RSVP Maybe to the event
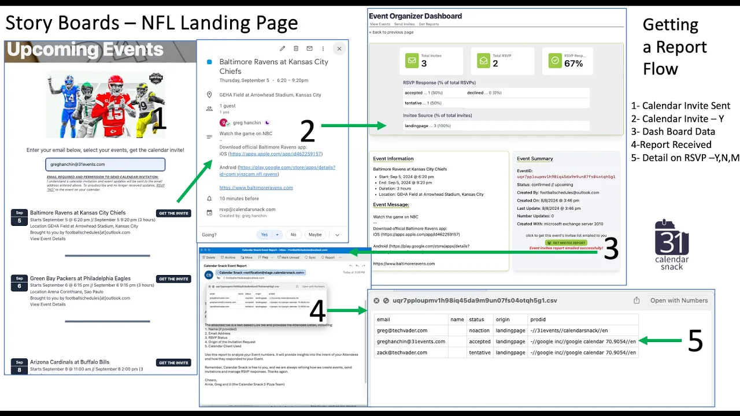Viewport: 740px width, 416px height. click(x=315, y=235)
